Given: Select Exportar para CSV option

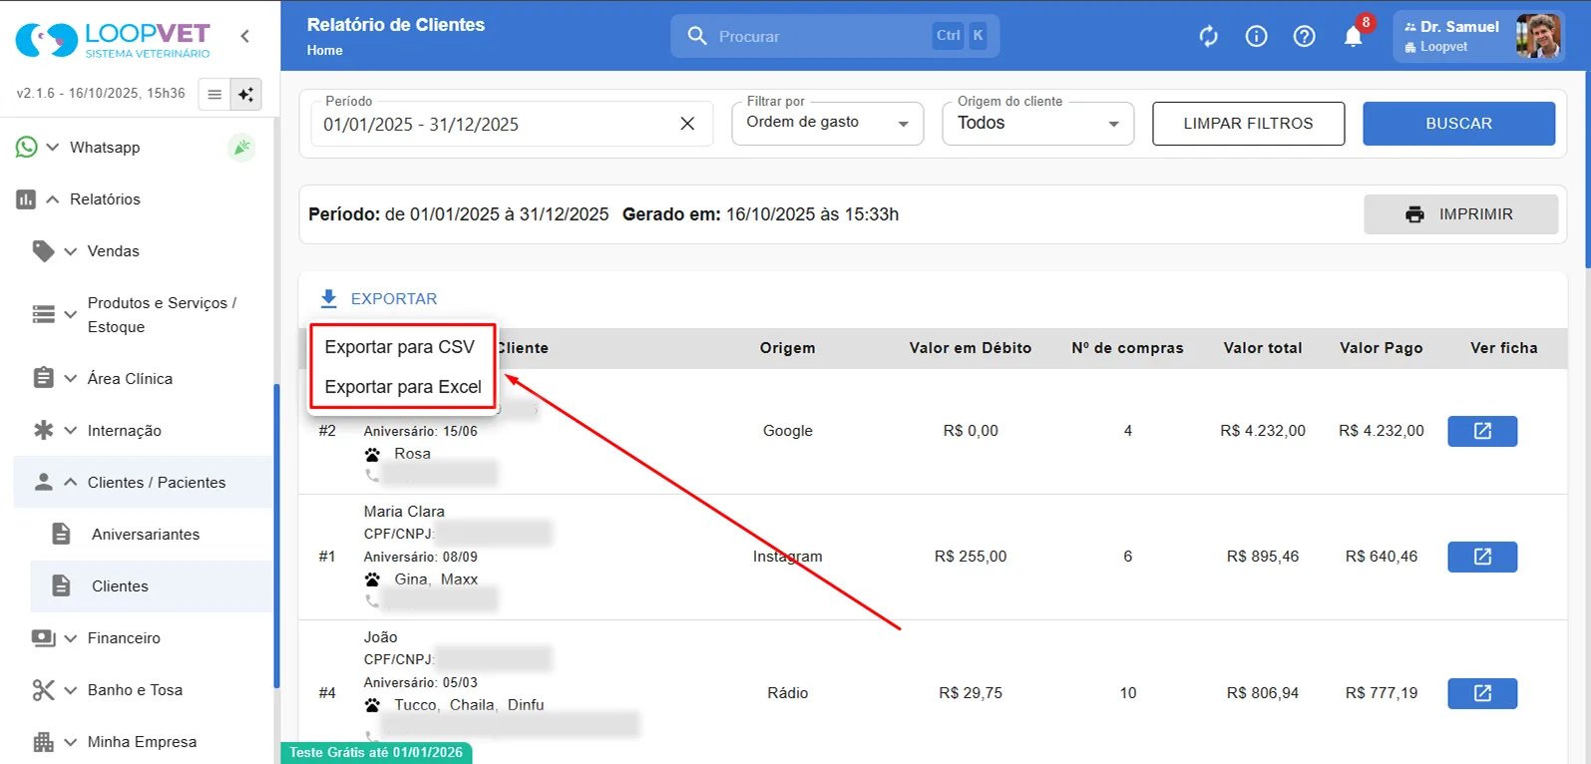Looking at the screenshot, I should [402, 347].
